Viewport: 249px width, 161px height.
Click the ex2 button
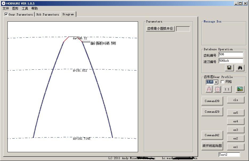[236, 138]
